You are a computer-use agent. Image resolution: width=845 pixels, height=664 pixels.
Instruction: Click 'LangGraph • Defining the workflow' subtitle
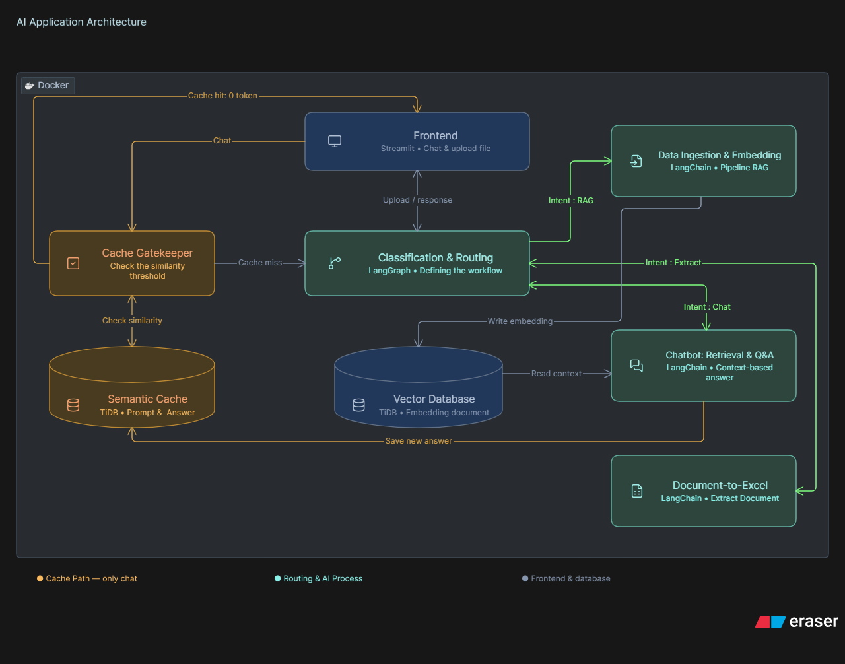click(x=436, y=271)
